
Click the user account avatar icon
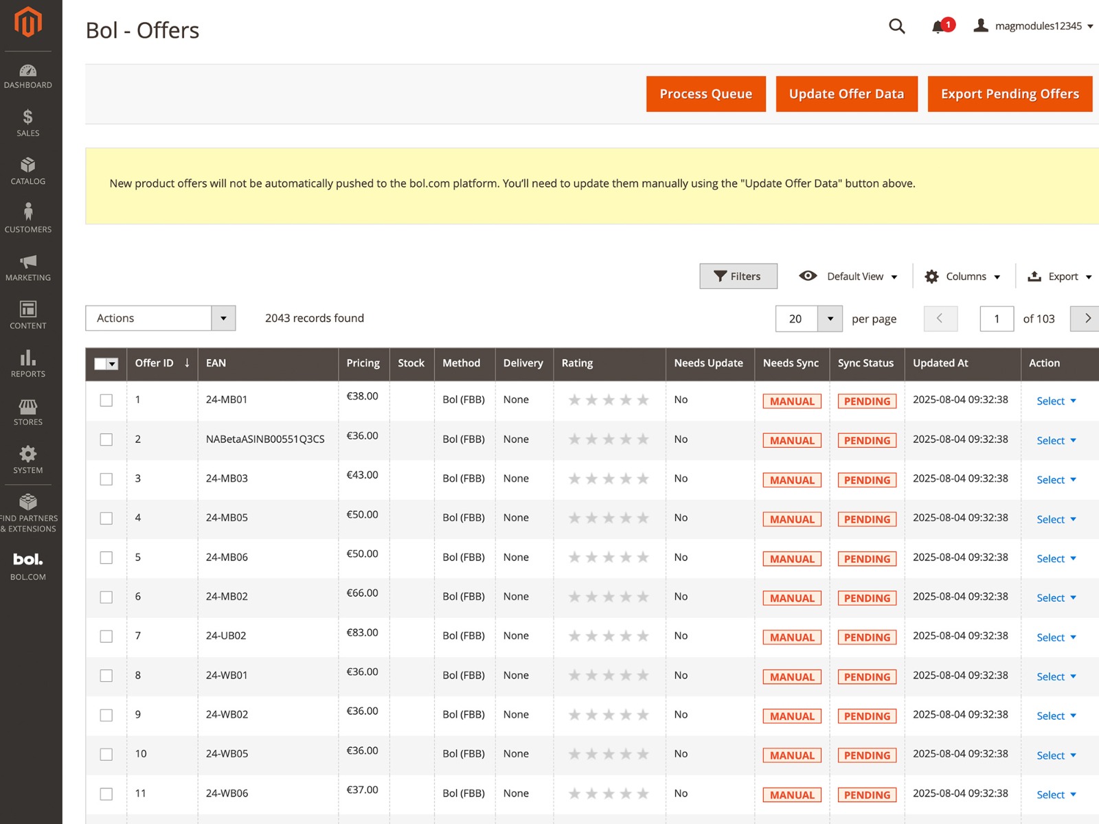point(981,26)
